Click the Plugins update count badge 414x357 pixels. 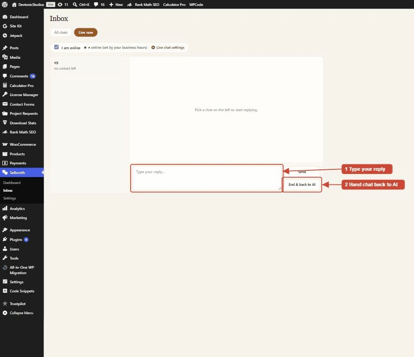pyautogui.click(x=26, y=240)
